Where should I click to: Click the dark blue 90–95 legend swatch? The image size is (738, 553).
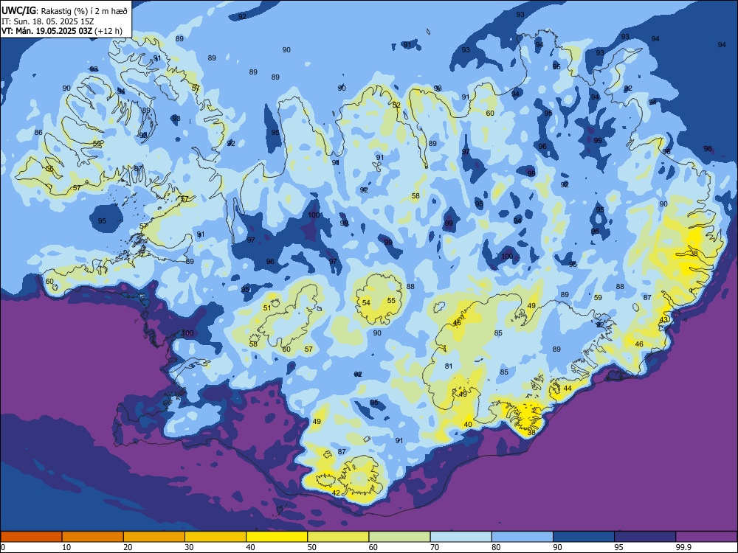584,537
